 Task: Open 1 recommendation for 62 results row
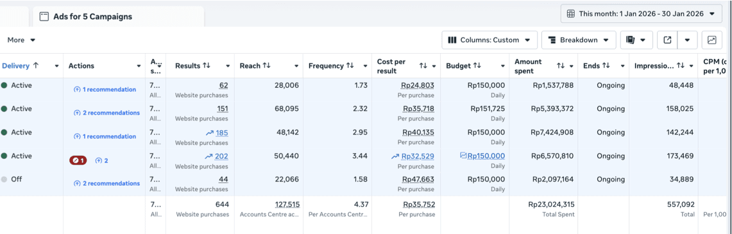[x=105, y=90]
